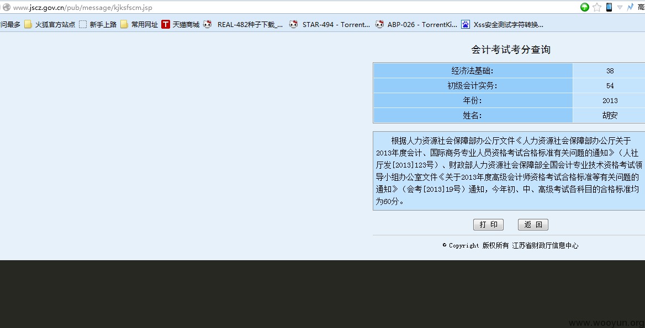
Task: Open the 火狐官方站点 bookmark folder
Action: tap(50, 25)
